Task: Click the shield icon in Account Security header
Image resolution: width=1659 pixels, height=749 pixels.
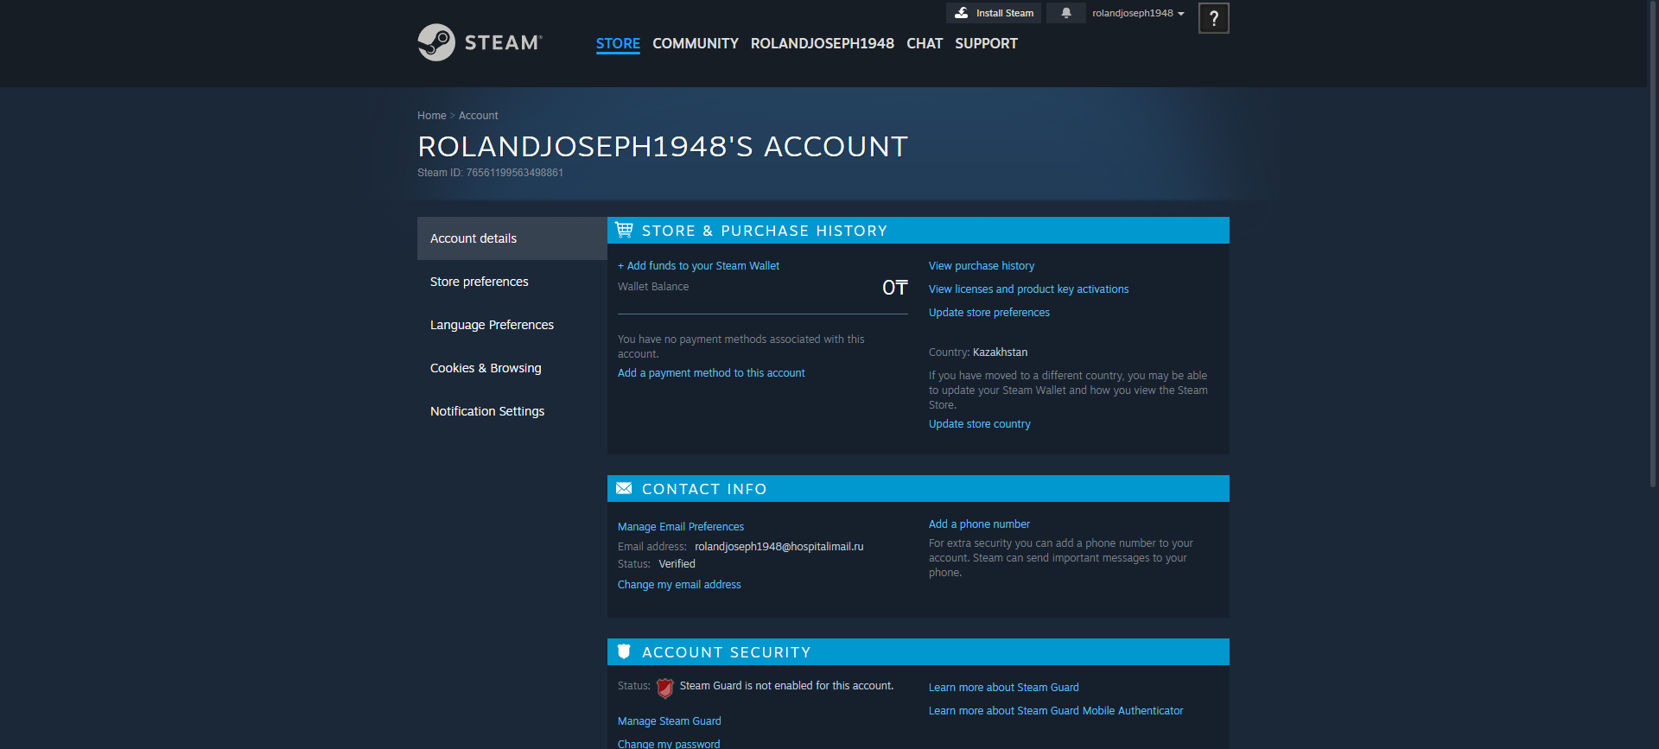Action: [x=624, y=651]
